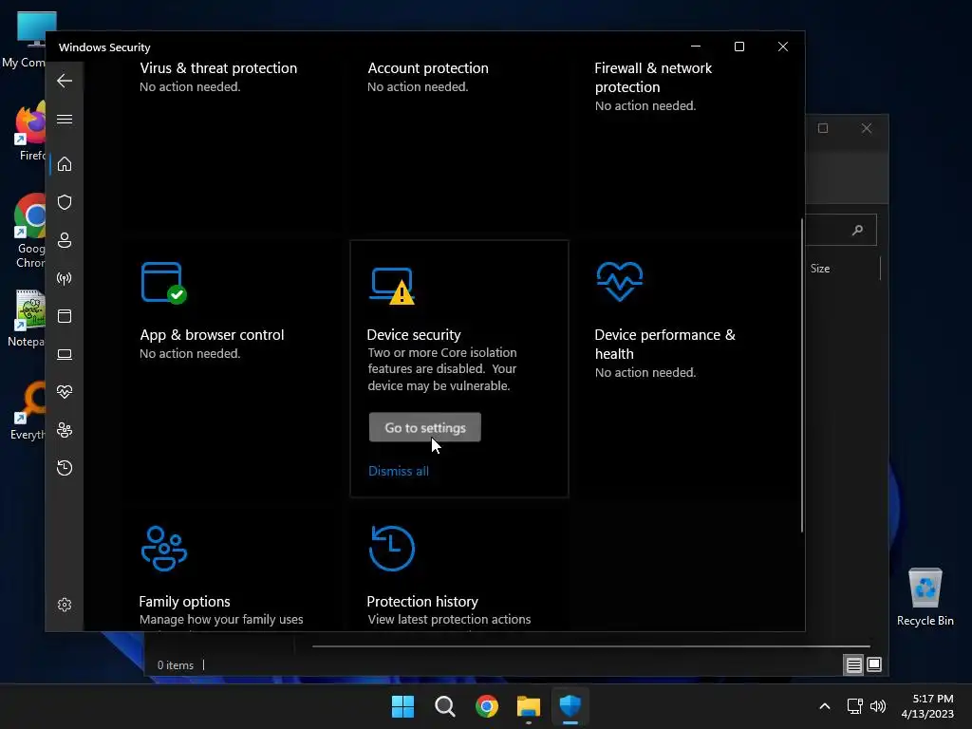This screenshot has height=729, width=972.
Task: Open Settings gear in sidebar
Action: pos(65,605)
